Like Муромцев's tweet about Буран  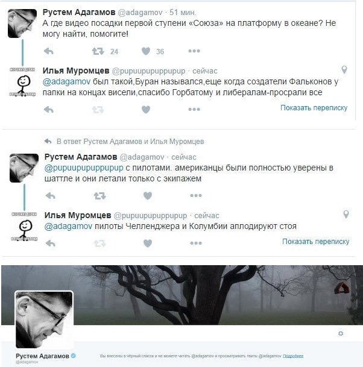coord(146,109)
